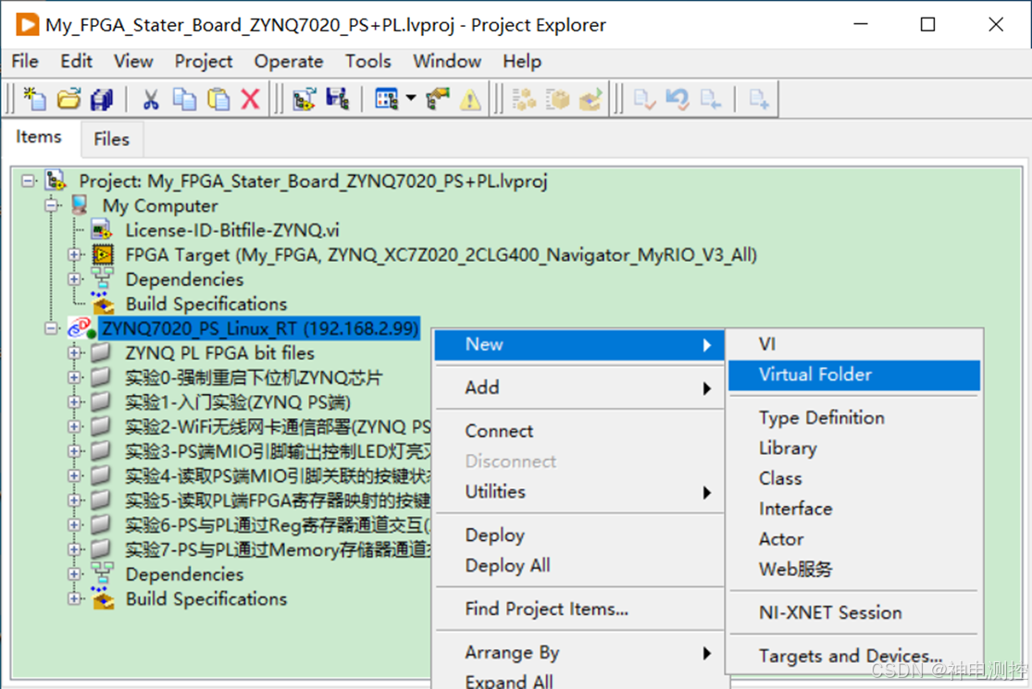The width and height of the screenshot is (1032, 689).
Task: Select Virtual Folder in the New submenu
Action: pyautogui.click(x=853, y=375)
